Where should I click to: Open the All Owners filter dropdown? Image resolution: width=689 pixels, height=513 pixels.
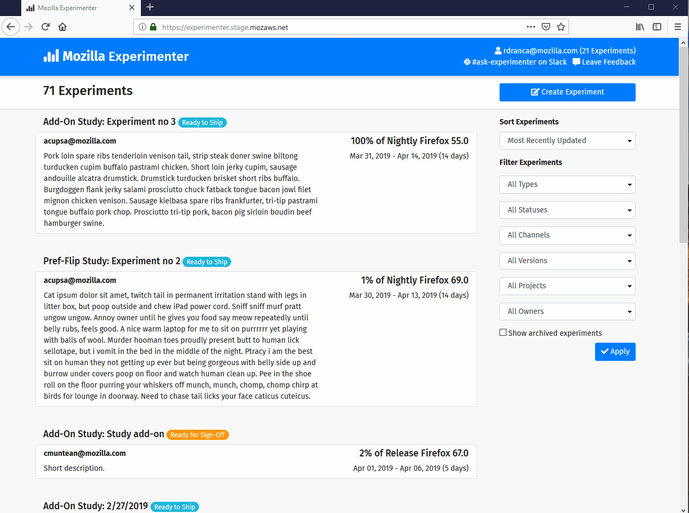tap(567, 311)
